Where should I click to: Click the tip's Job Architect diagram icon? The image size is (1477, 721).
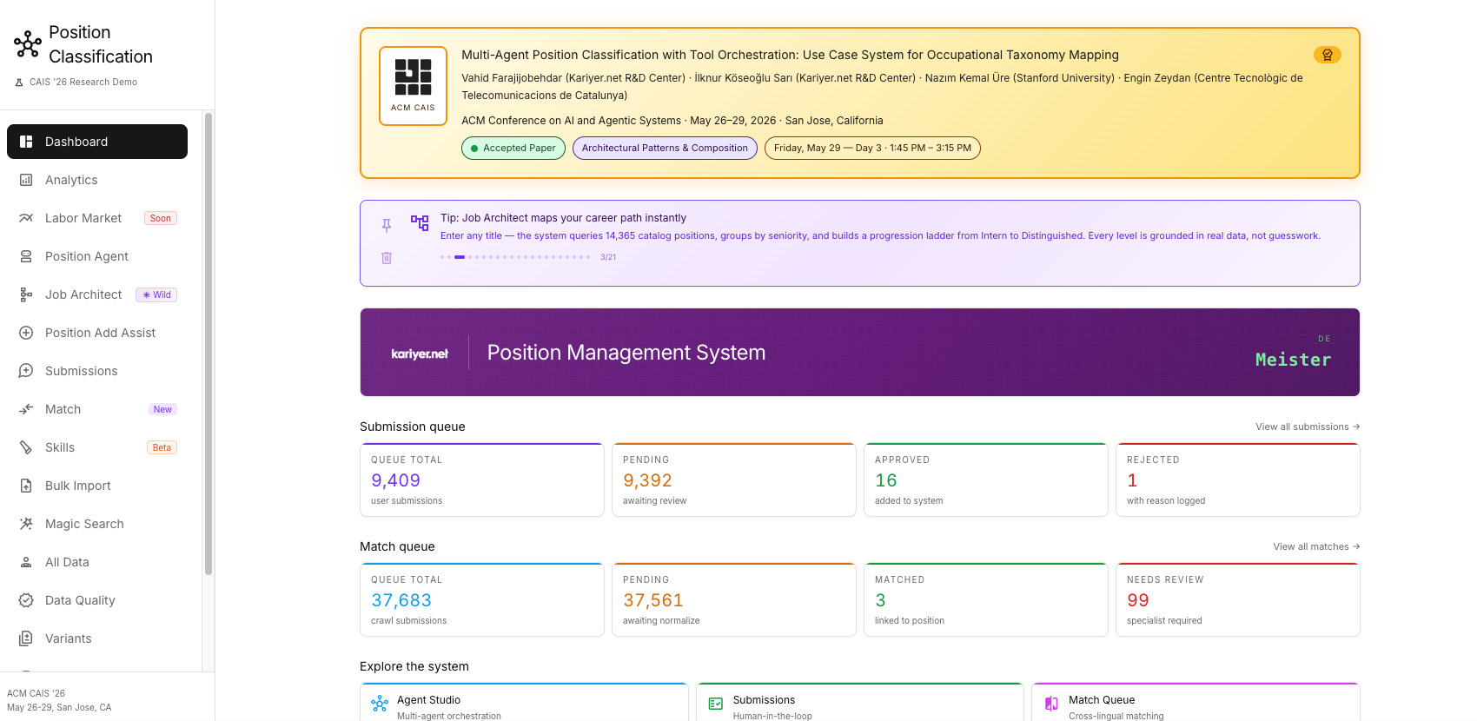[420, 223]
